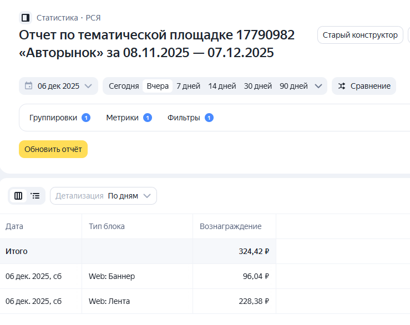Image resolution: width=410 pixels, height=325 pixels.
Task: Open the Группировки settings
Action: (x=53, y=118)
